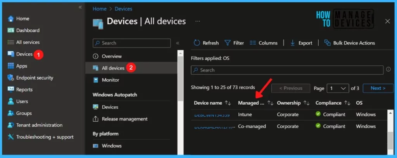Click the Devices icon in the left navigation
397x158 pixels.
[10, 54]
